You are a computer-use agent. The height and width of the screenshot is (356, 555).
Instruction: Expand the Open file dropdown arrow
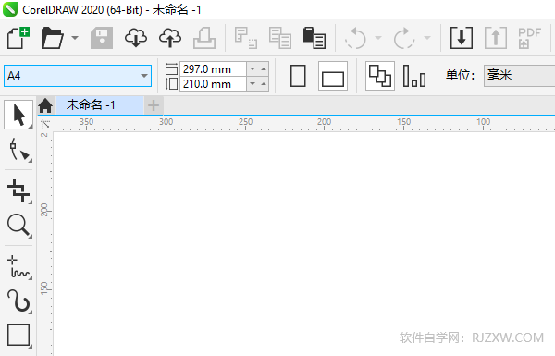tap(75, 38)
